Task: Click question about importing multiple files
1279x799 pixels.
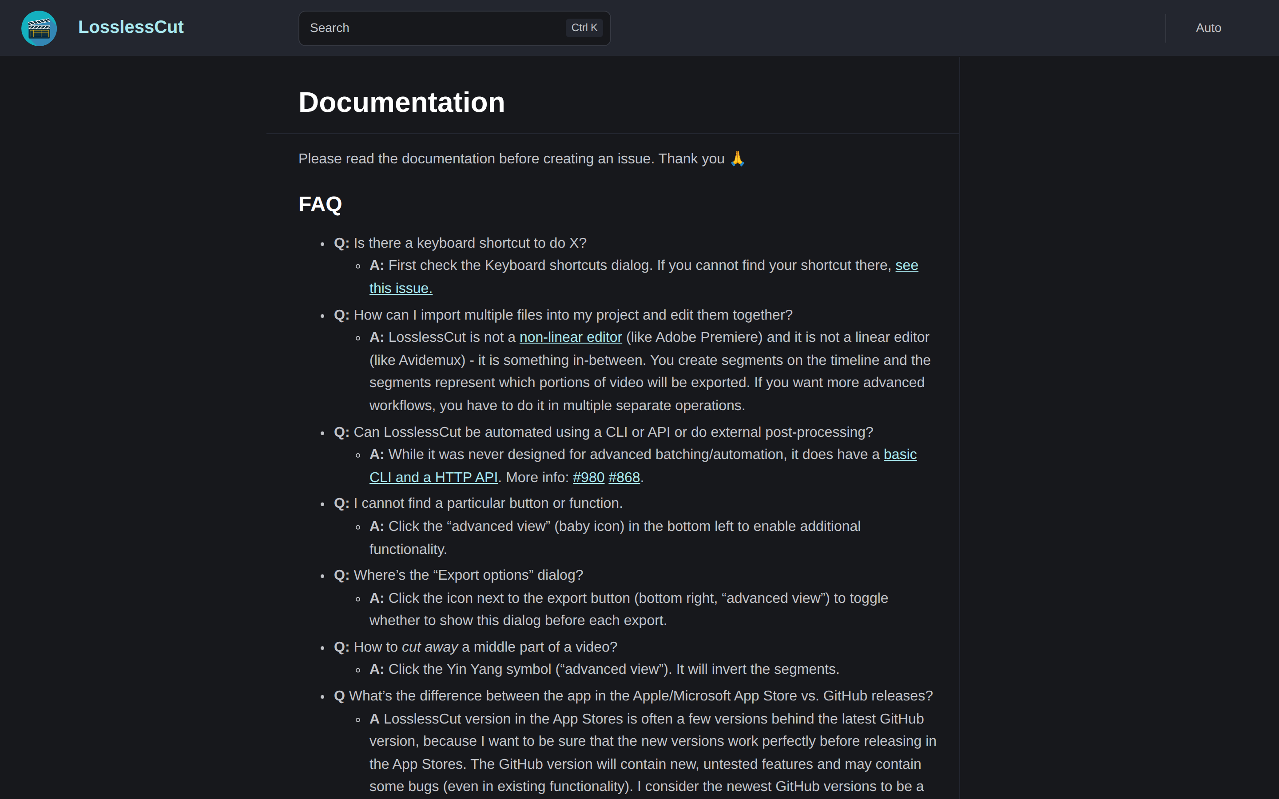Action: [x=564, y=315]
